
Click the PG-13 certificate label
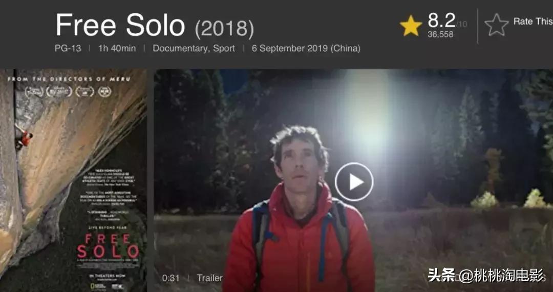click(x=68, y=48)
